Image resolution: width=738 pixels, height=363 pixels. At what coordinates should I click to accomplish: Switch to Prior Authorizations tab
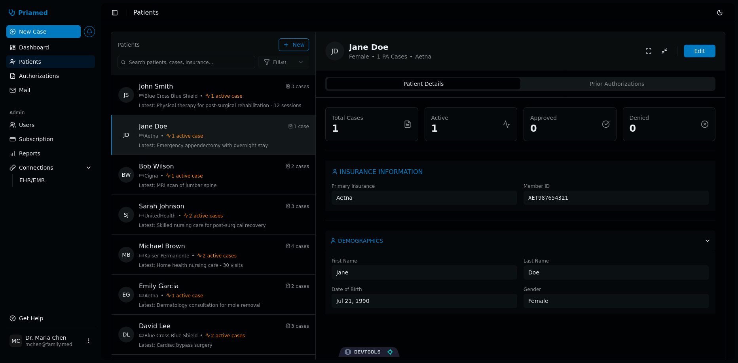(x=617, y=84)
